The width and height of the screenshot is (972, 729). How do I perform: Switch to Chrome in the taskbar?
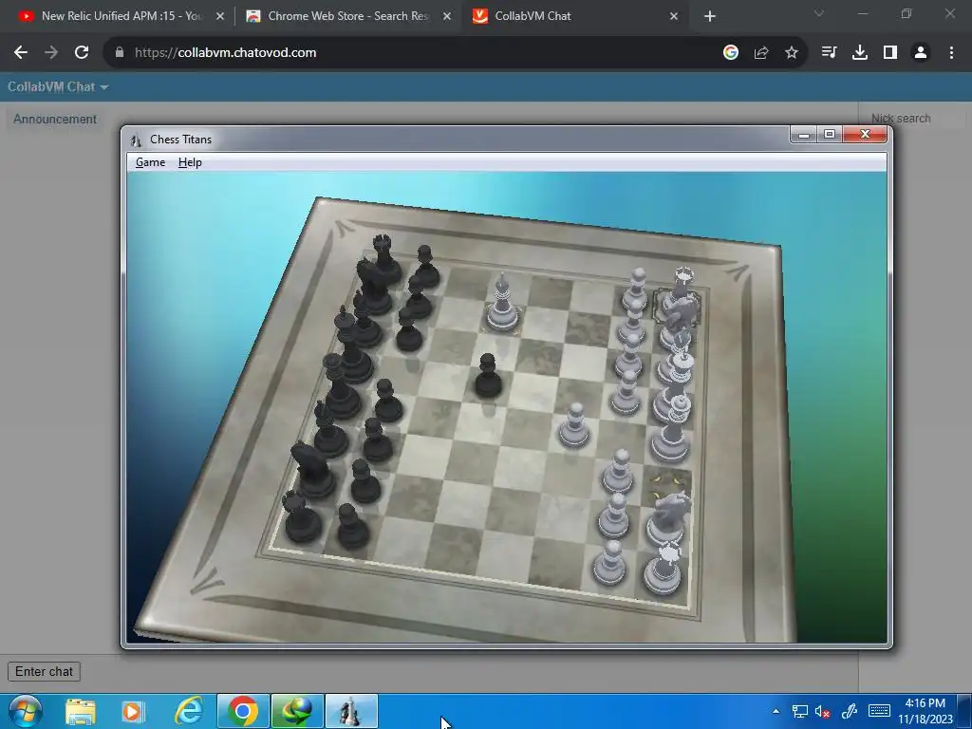point(243,712)
